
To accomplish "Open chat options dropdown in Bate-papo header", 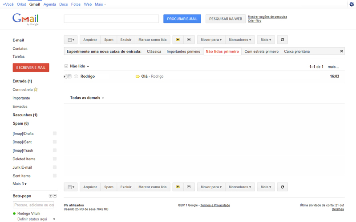I will pos(50,196).
